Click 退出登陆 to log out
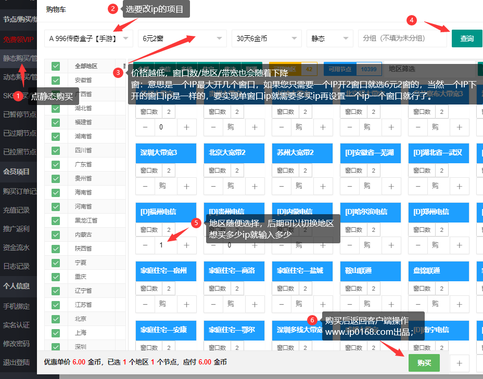This screenshot has height=379, width=483. [x=19, y=362]
